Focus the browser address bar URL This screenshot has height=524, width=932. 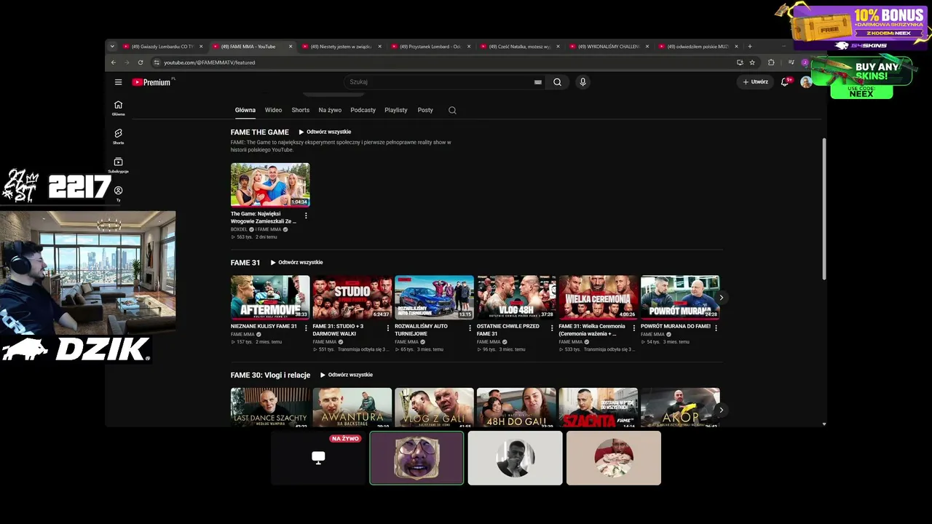pyautogui.click(x=209, y=63)
